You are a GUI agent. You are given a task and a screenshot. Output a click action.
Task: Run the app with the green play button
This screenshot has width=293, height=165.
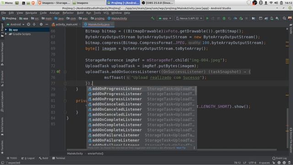(207, 18)
